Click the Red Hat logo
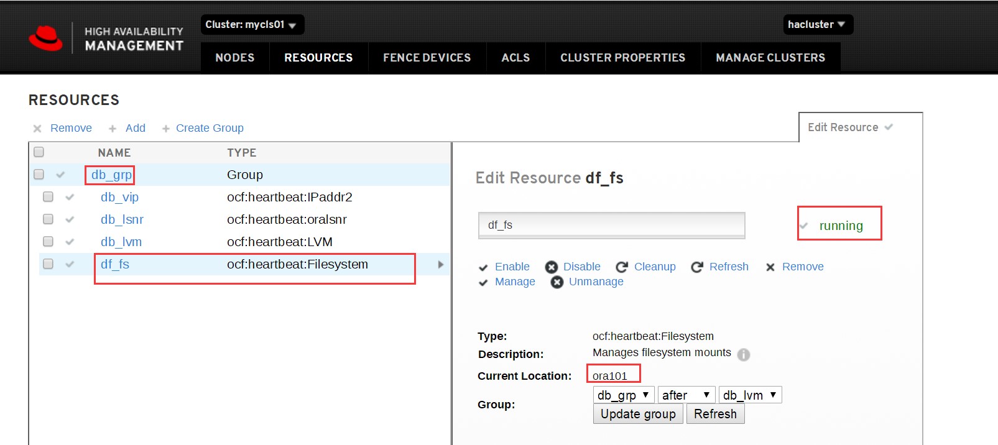 tap(45, 39)
